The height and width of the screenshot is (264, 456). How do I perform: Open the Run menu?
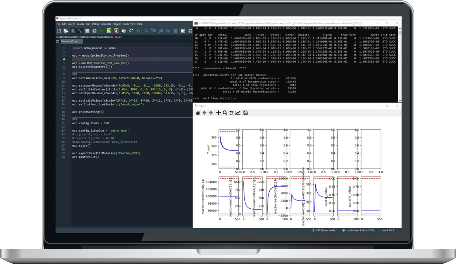(88, 24)
